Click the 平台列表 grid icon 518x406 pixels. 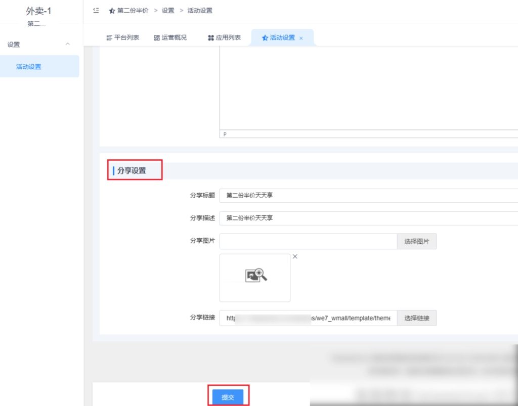108,37
